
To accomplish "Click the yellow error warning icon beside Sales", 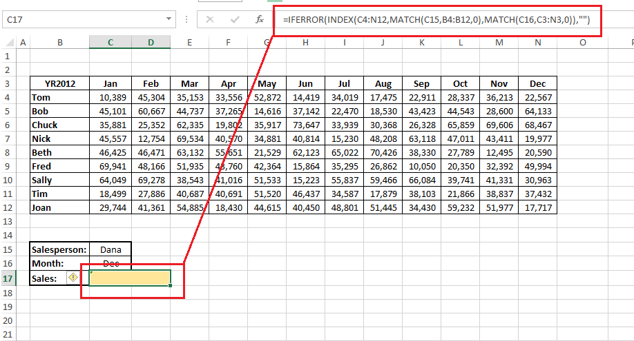I will [73, 277].
